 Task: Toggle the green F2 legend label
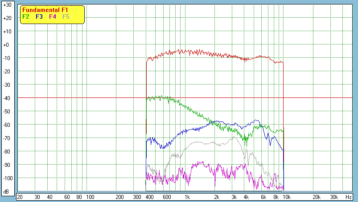(x=26, y=16)
